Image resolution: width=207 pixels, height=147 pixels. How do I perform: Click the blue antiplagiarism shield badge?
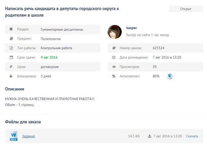pos(169,76)
